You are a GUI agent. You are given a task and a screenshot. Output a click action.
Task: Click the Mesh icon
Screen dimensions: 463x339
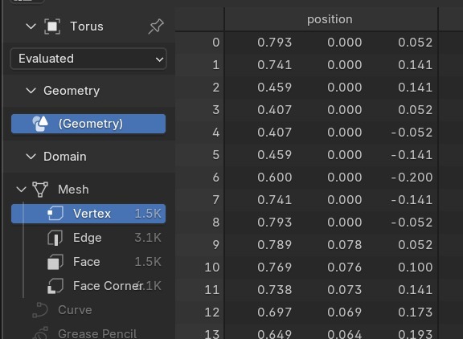tap(40, 190)
